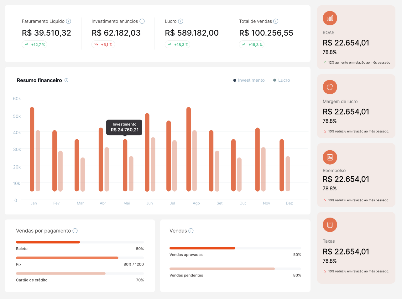The width and height of the screenshot is (402, 299).
Task: Click the ROAS bar chart icon
Action: click(330, 18)
